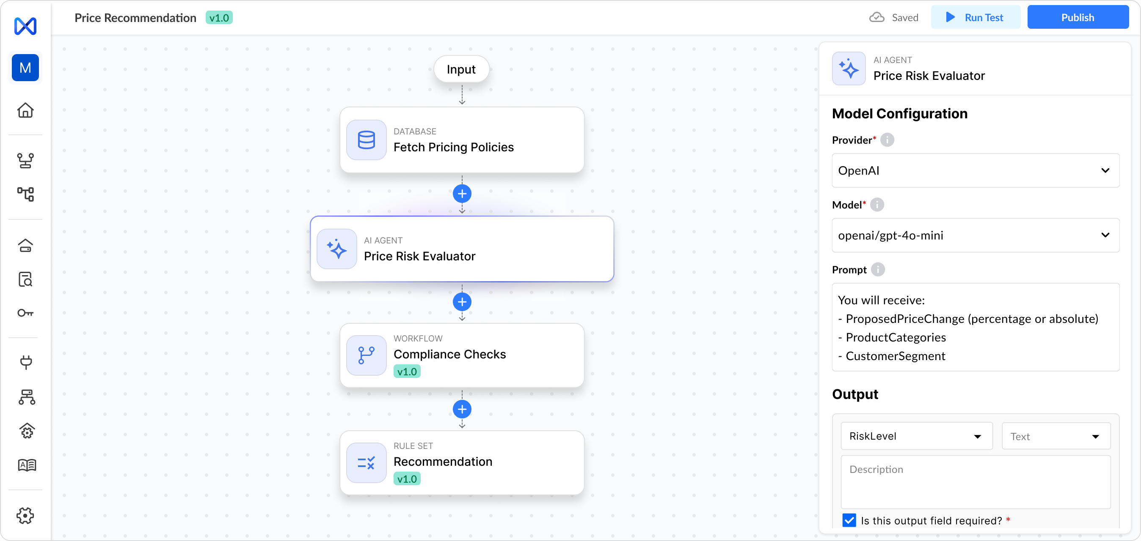
Task: Expand the OpenAI provider dropdown
Action: pyautogui.click(x=976, y=171)
